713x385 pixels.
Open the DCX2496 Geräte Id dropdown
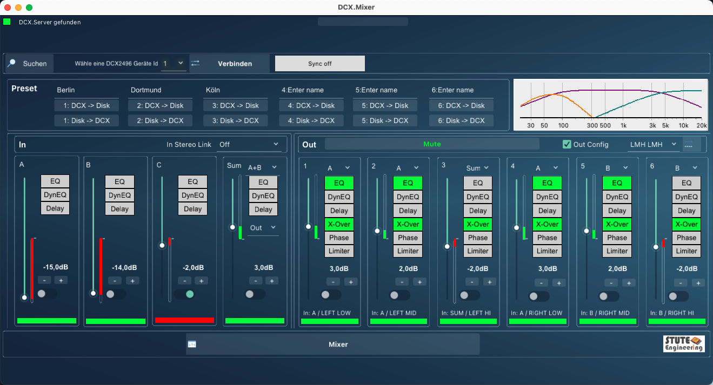click(x=174, y=63)
